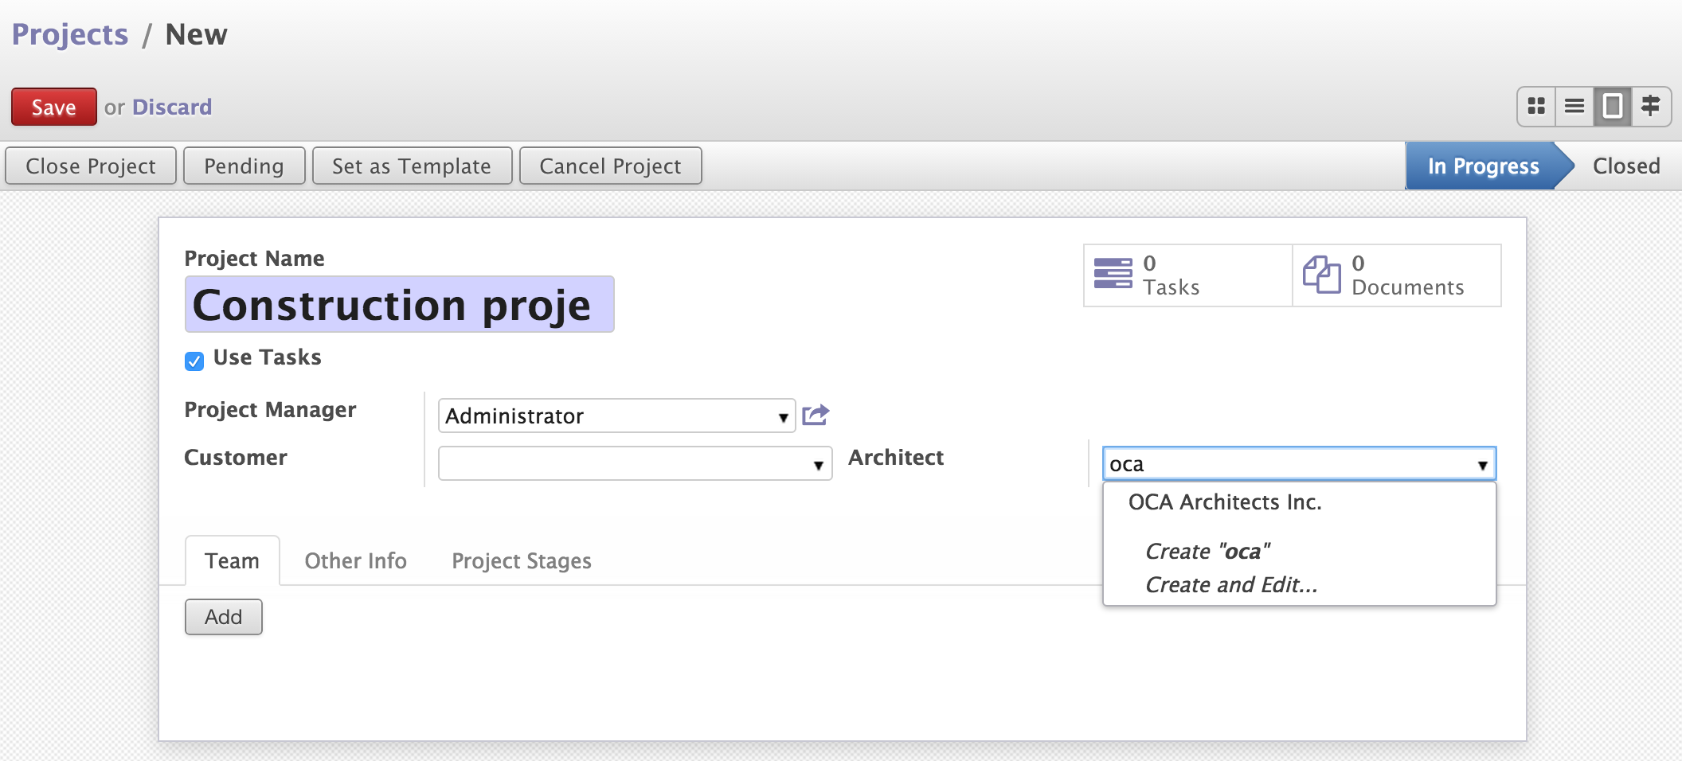1682x761 pixels.
Task: Open the Gantt view icon
Action: coord(1651,107)
